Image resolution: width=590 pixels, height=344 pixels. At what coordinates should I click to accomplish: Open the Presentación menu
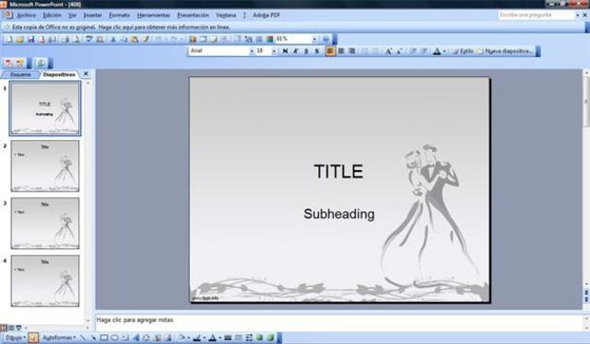pyautogui.click(x=193, y=16)
